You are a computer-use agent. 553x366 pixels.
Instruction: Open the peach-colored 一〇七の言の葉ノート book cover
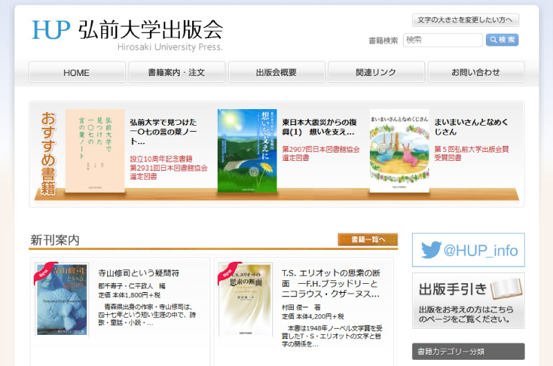[95, 151]
